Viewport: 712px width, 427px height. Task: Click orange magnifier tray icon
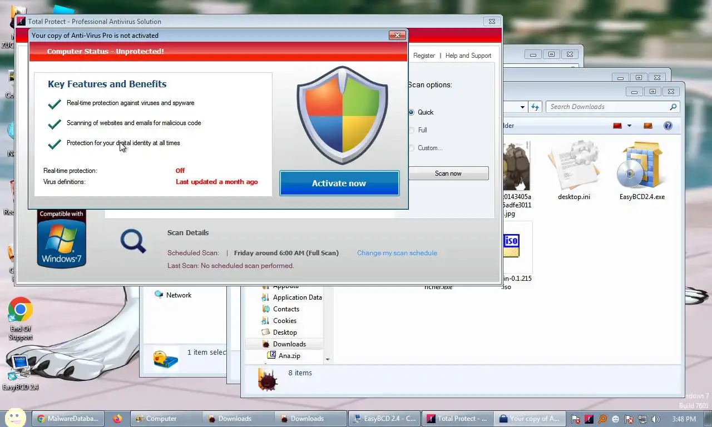point(602,419)
